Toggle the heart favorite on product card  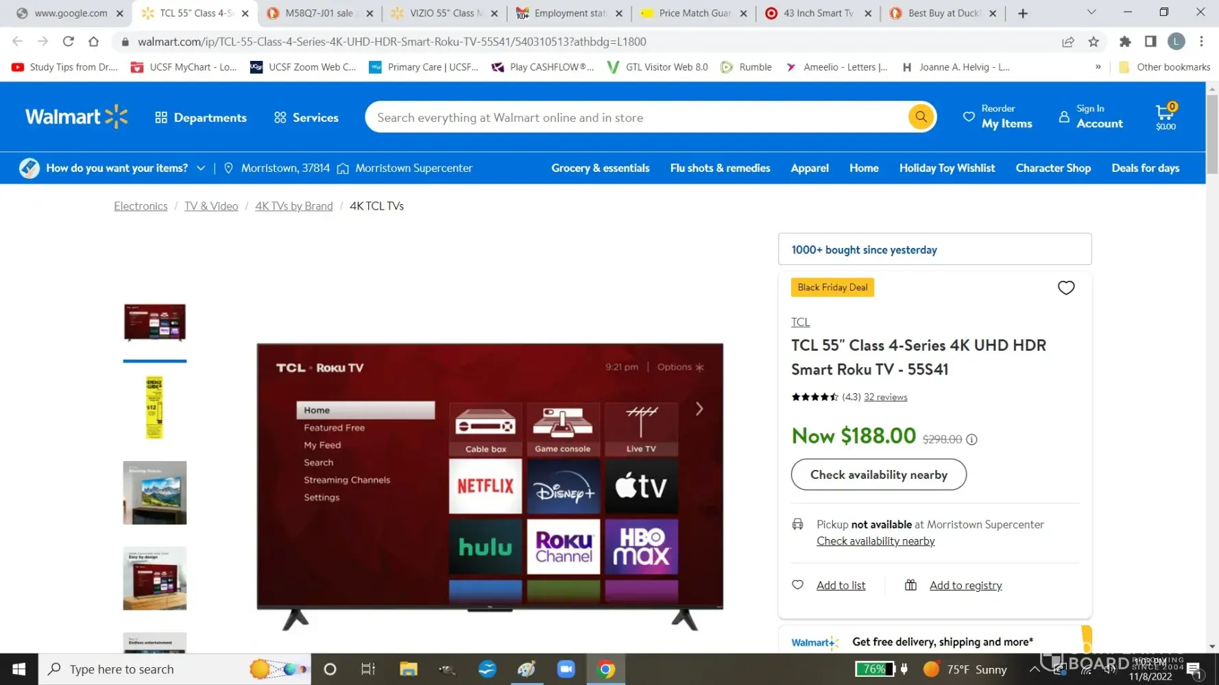(x=1065, y=288)
